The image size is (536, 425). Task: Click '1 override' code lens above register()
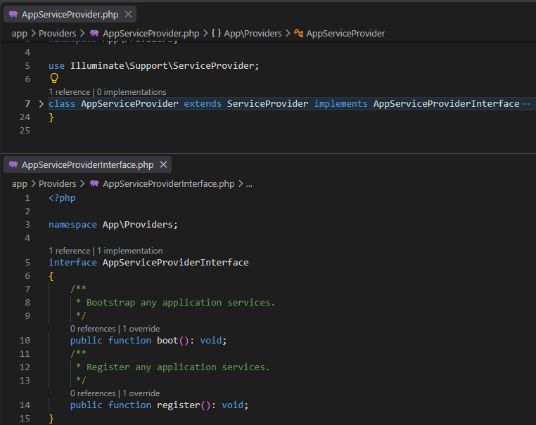pos(141,393)
